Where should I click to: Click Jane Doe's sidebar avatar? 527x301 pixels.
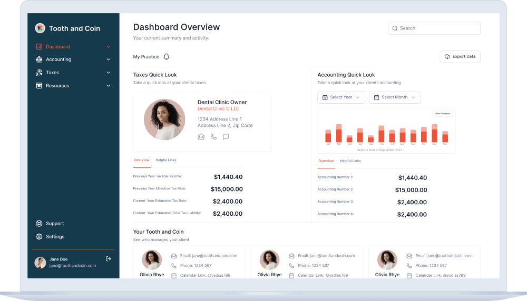pyautogui.click(x=41, y=263)
